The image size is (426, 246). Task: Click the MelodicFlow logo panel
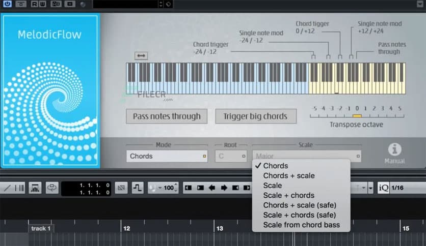click(50, 90)
